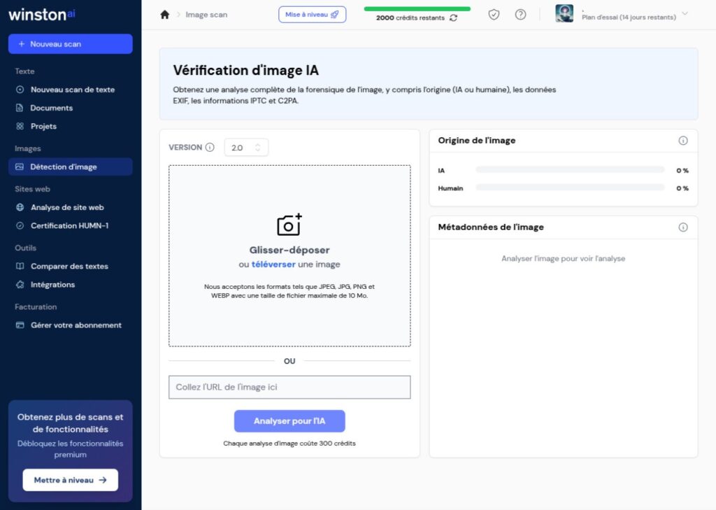Go to Nouveau scan de texte
The image size is (716, 510).
point(72,90)
